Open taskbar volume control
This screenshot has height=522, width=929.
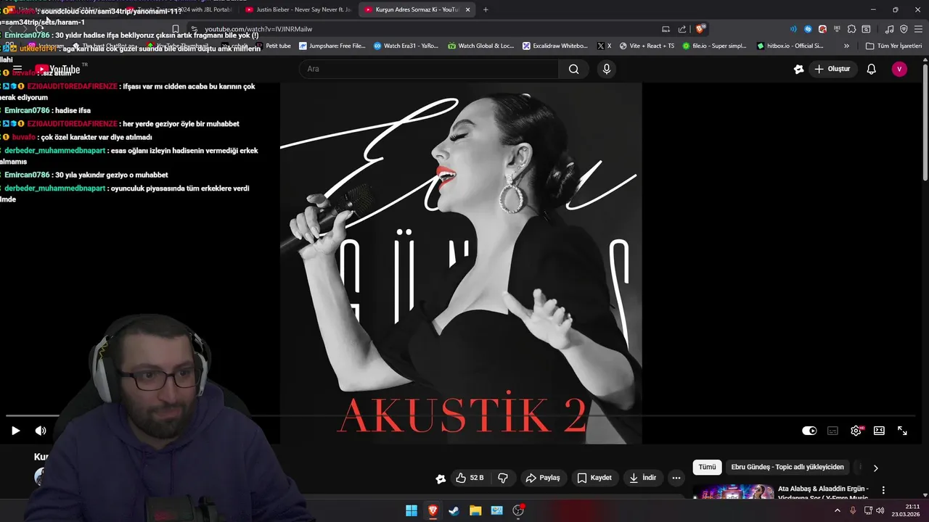[x=880, y=510]
